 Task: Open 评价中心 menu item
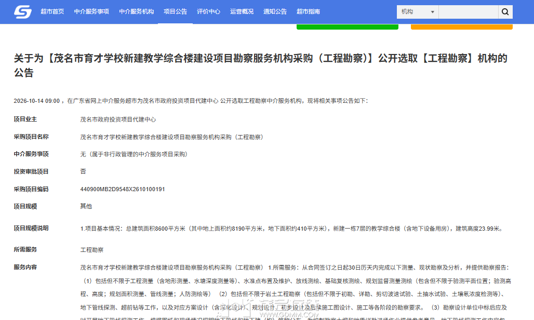(208, 11)
